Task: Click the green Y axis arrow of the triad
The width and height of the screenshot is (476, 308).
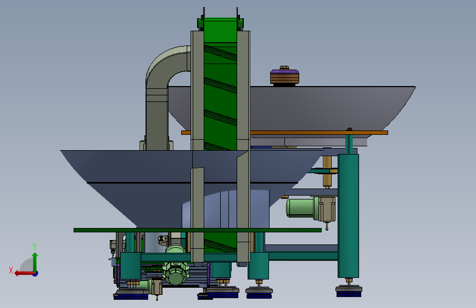Action: (35, 262)
